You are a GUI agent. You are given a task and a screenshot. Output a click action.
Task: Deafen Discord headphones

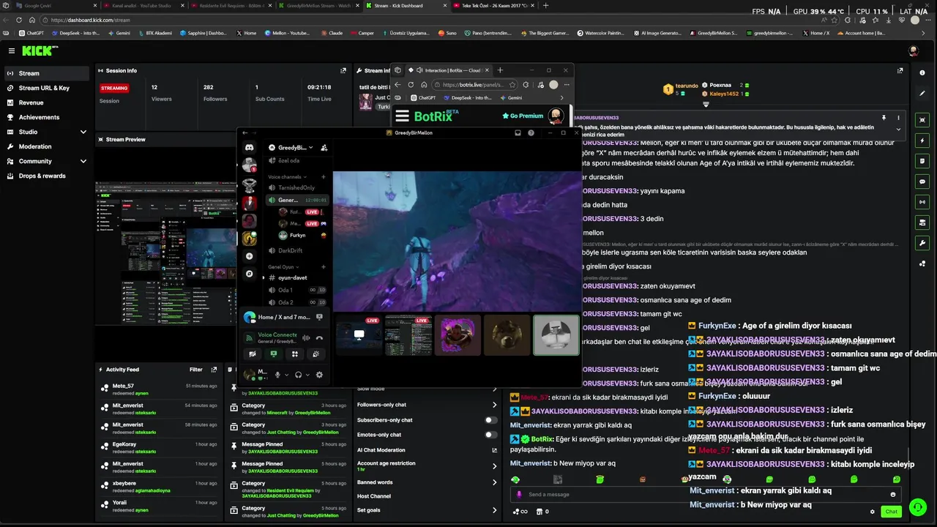(298, 375)
